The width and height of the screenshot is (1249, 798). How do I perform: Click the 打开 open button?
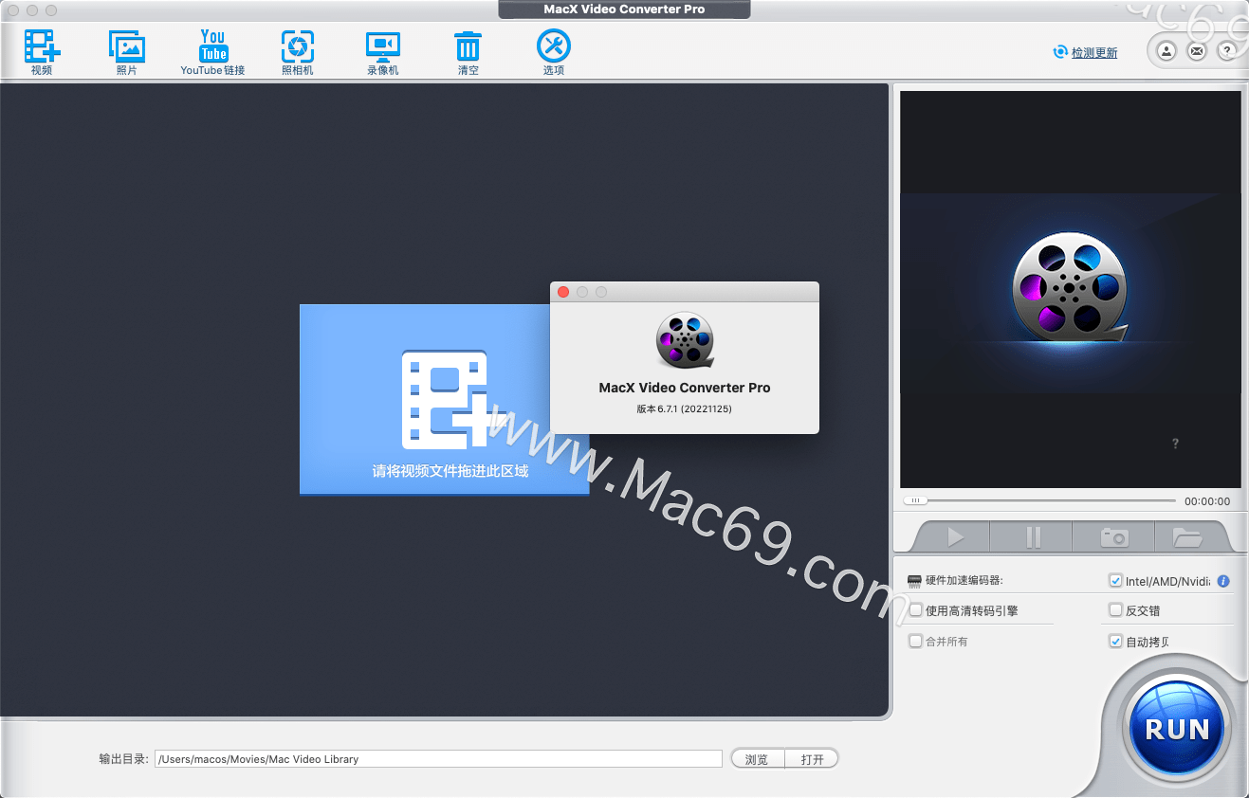812,759
